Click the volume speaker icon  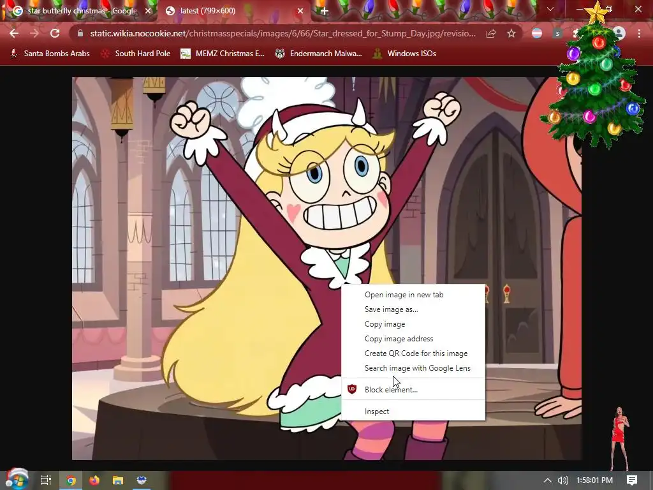(x=562, y=480)
